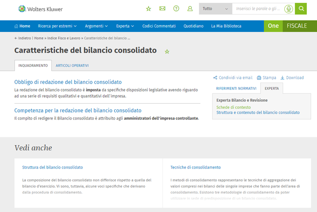This screenshot has width=317, height=212.
Task: Expand the Experta navigation menu
Action: point(125,26)
